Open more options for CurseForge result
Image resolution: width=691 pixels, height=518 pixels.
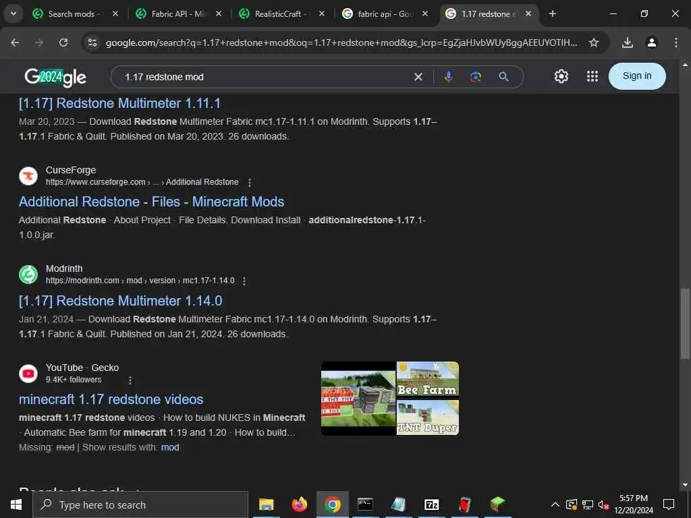click(250, 182)
